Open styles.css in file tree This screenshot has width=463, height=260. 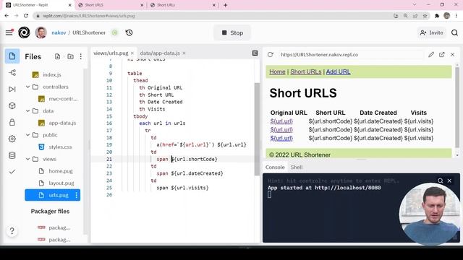point(60,147)
